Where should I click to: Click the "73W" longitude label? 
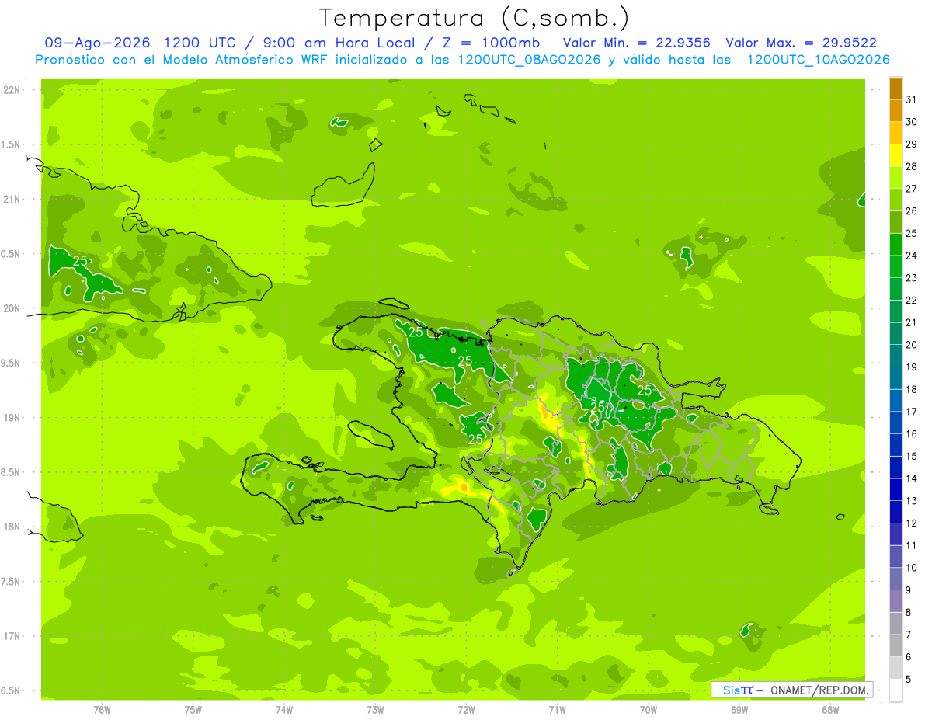click(x=375, y=710)
